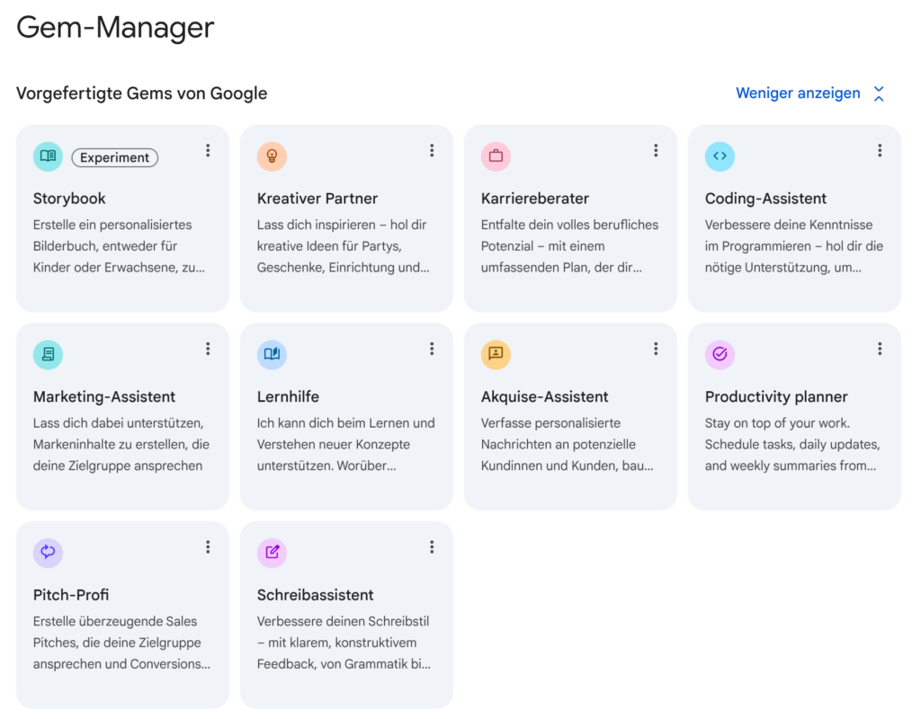Open the three-dot menu on Productivity planner card
The height and width of the screenshot is (719, 921).
pos(880,350)
